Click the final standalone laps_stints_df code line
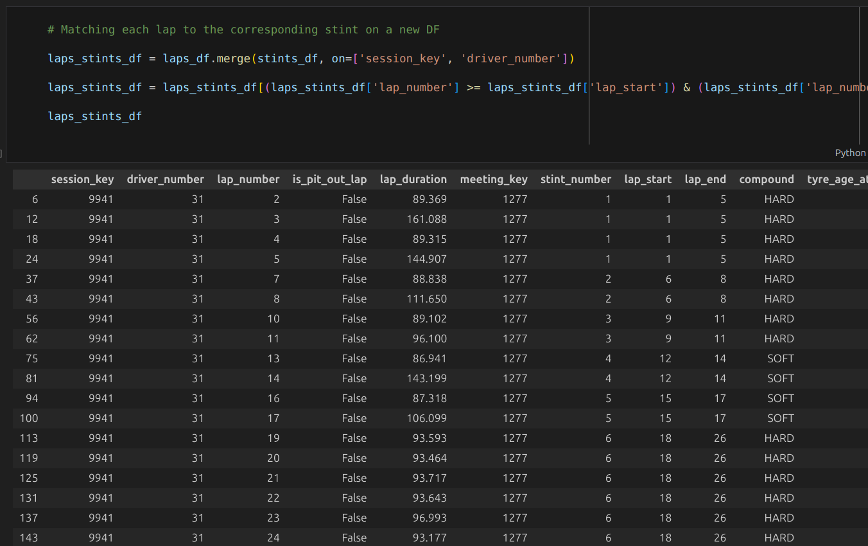The width and height of the screenshot is (868, 546). point(95,116)
